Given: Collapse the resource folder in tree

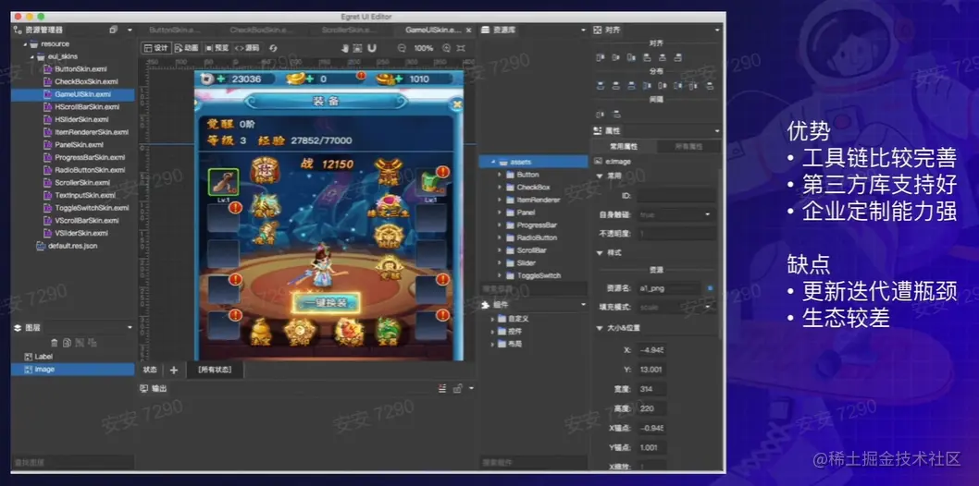Looking at the screenshot, I should point(25,44).
